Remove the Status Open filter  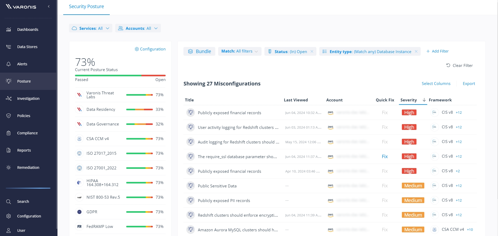click(x=312, y=51)
